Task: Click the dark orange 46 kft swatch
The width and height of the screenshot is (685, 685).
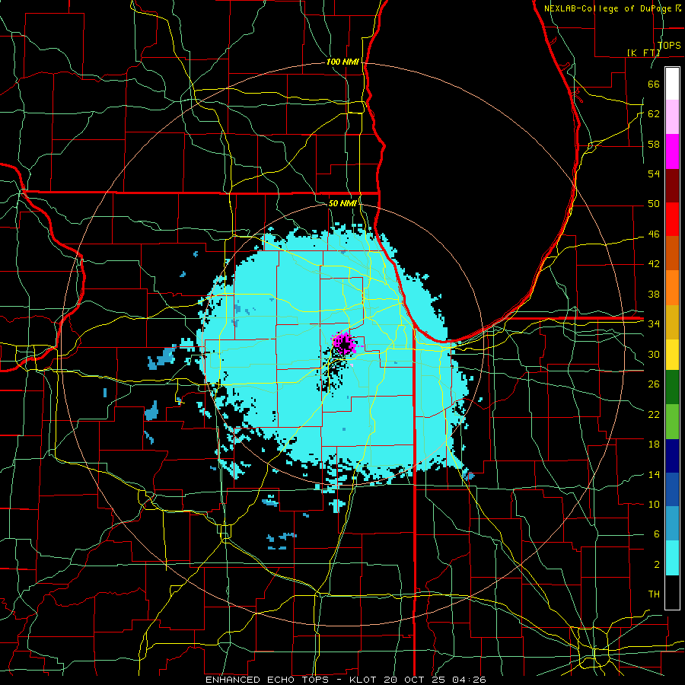Action: click(672, 253)
